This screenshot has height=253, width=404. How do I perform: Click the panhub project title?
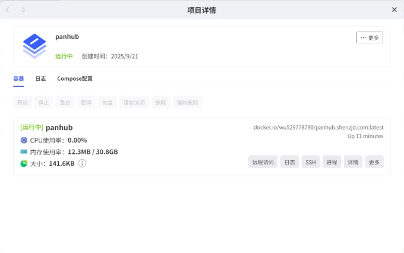67,37
